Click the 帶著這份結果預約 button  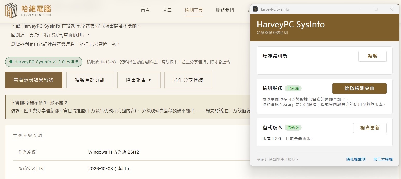click(34, 80)
